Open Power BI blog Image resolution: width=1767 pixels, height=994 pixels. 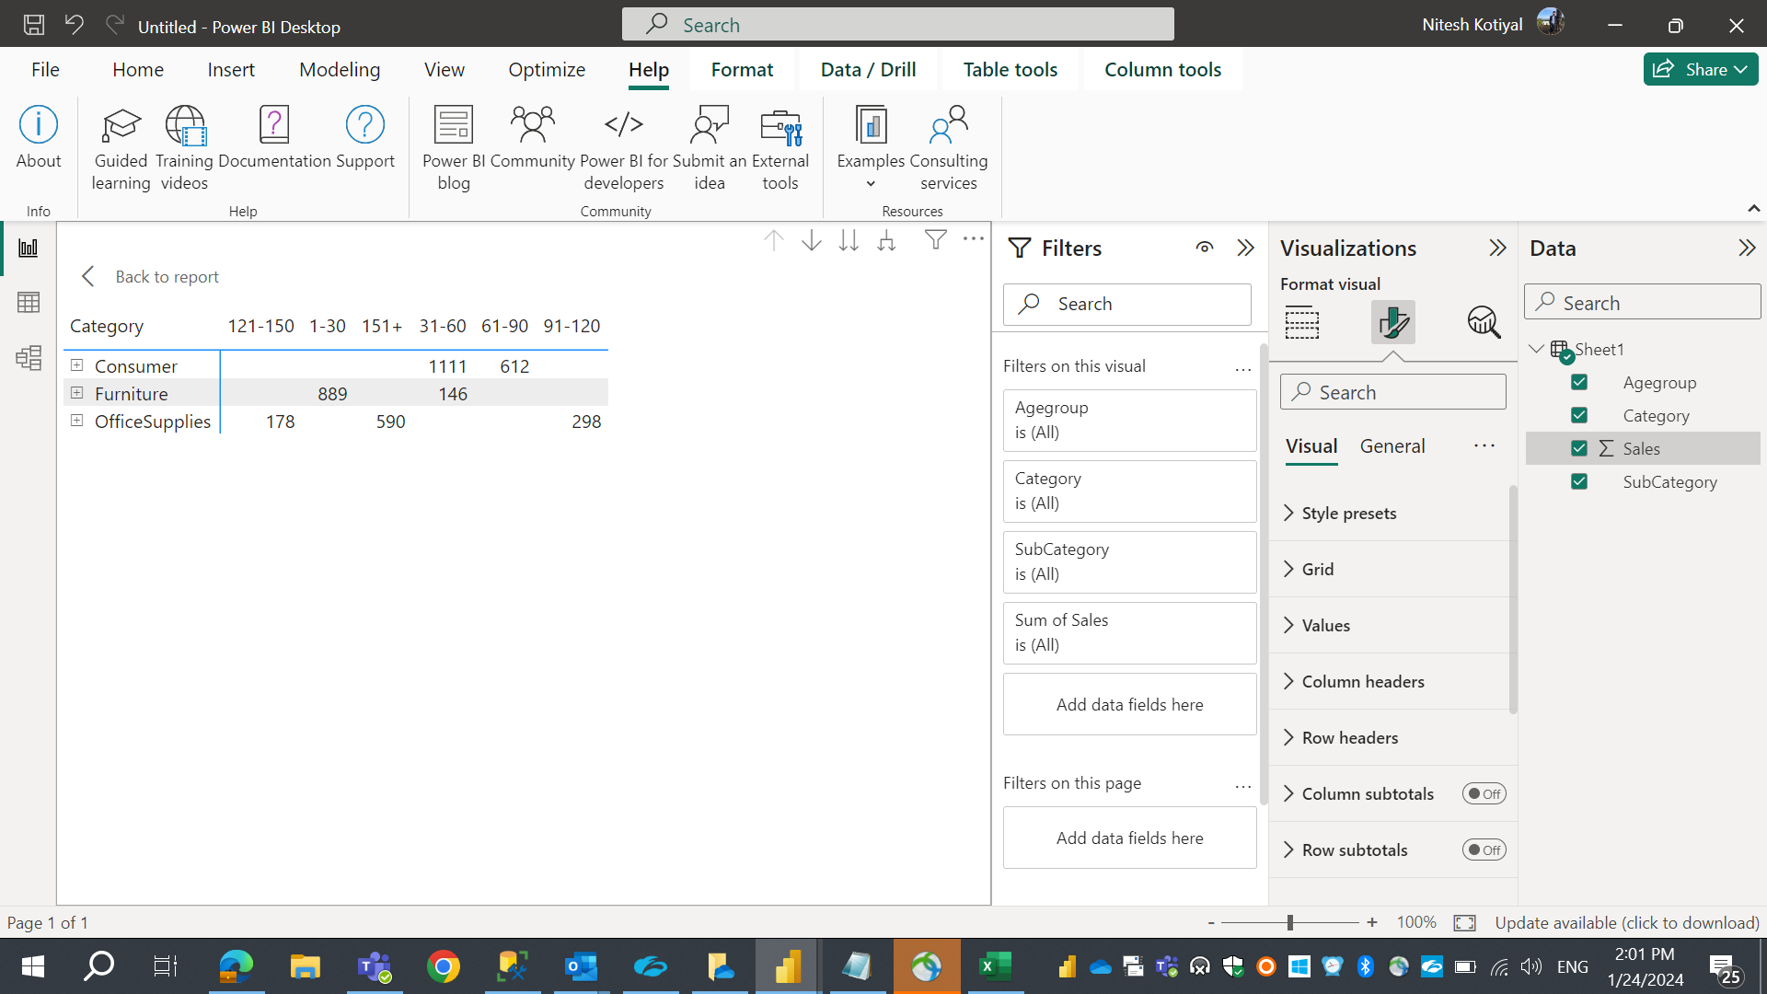coord(454,148)
